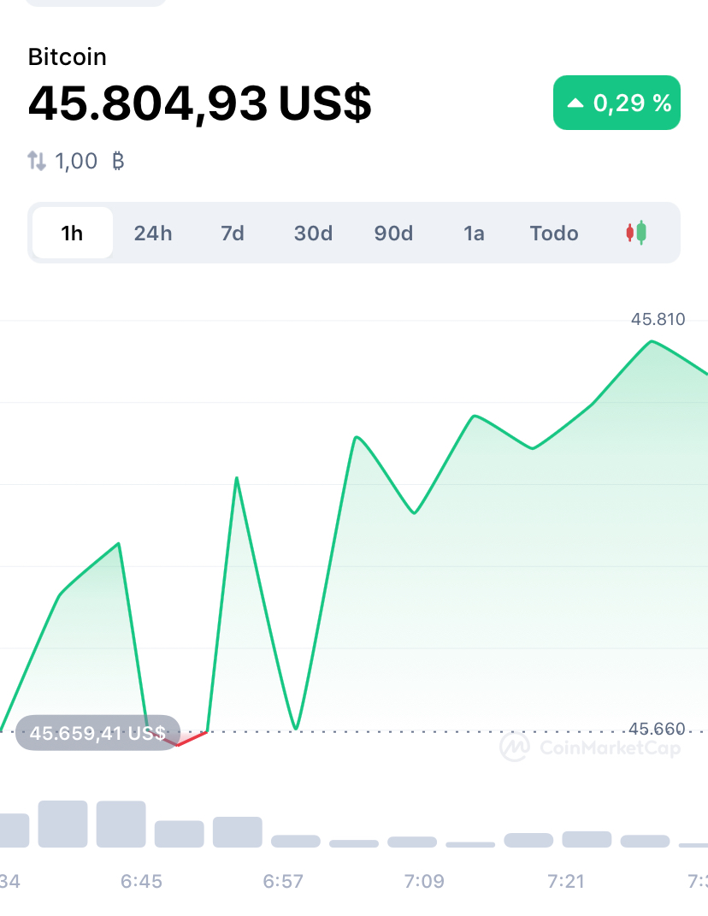
Task: Click the 7:21 time axis label
Action: coord(566,881)
